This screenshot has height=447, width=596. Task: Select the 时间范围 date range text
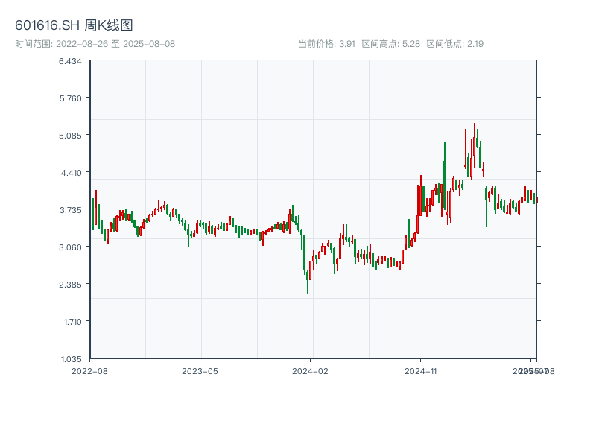[95, 44]
